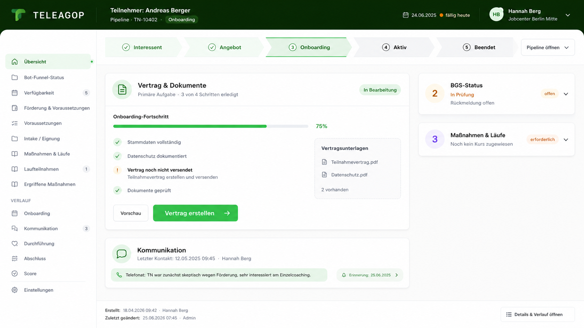
Task: Click the Teleagop logo icon
Action: [18, 15]
